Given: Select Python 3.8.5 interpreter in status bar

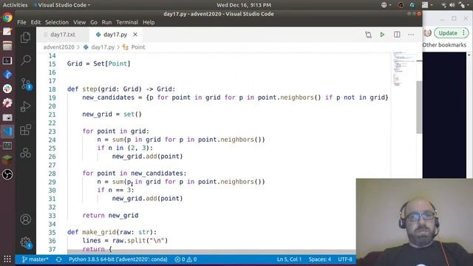Looking at the screenshot, I should pyautogui.click(x=118, y=259).
